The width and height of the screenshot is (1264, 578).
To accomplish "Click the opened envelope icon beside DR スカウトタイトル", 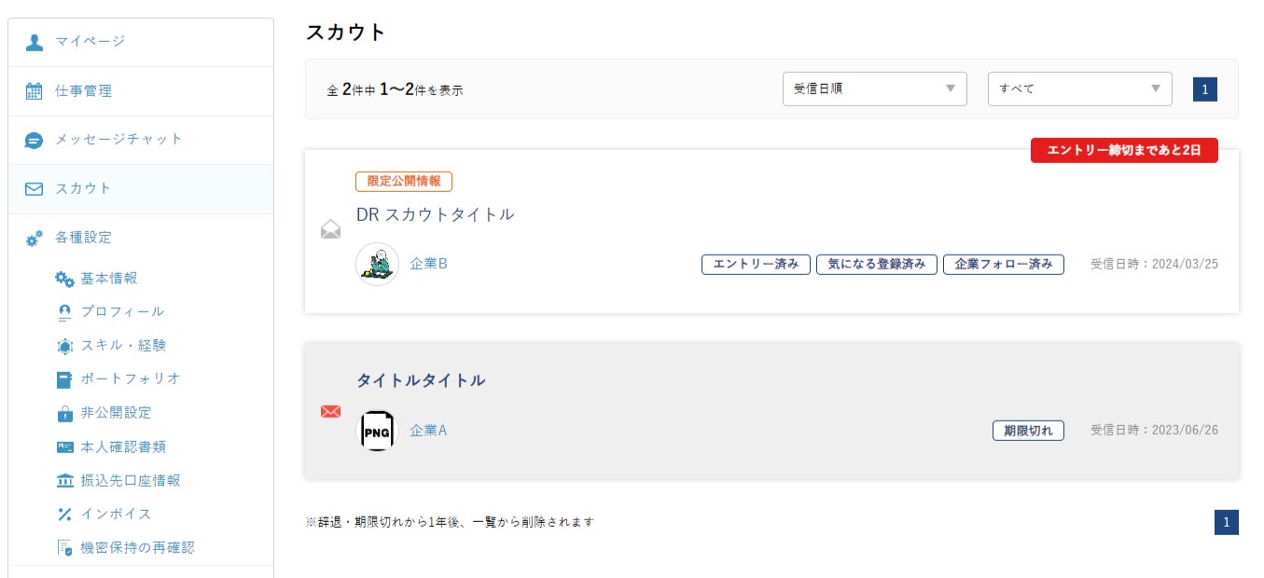I will pos(330,229).
